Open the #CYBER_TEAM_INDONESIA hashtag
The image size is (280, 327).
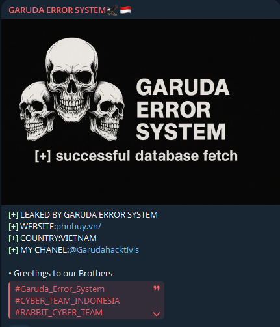pos(67,301)
